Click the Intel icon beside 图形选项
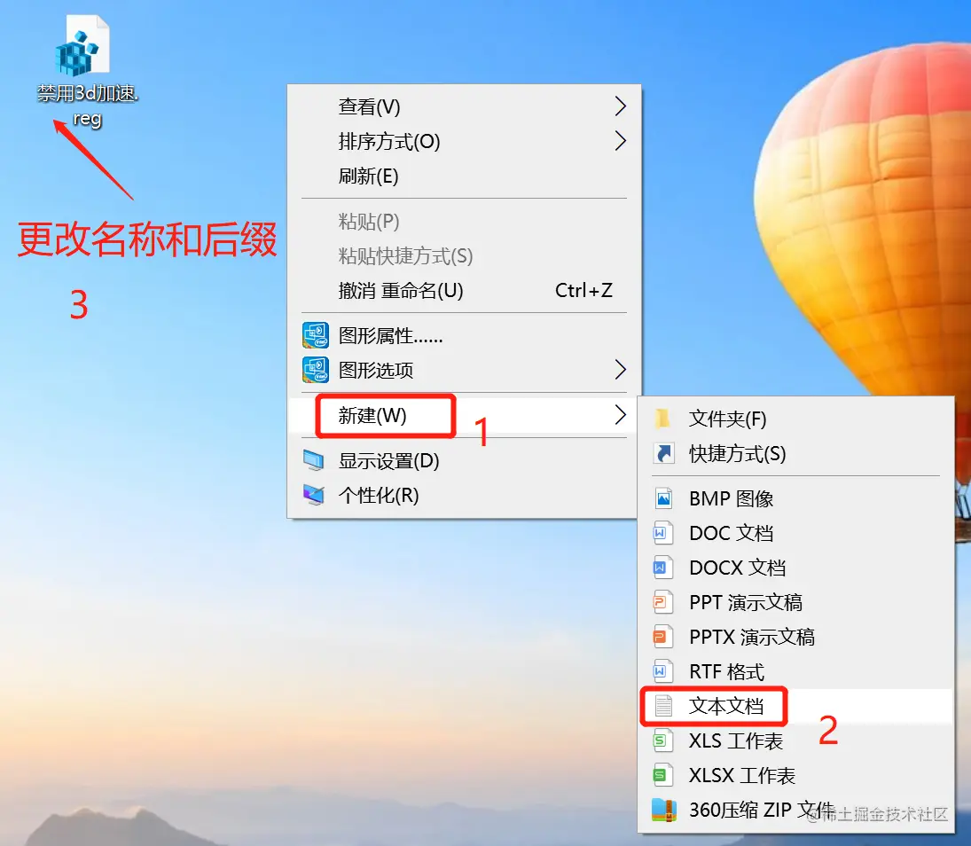The width and height of the screenshot is (971, 846). (315, 370)
